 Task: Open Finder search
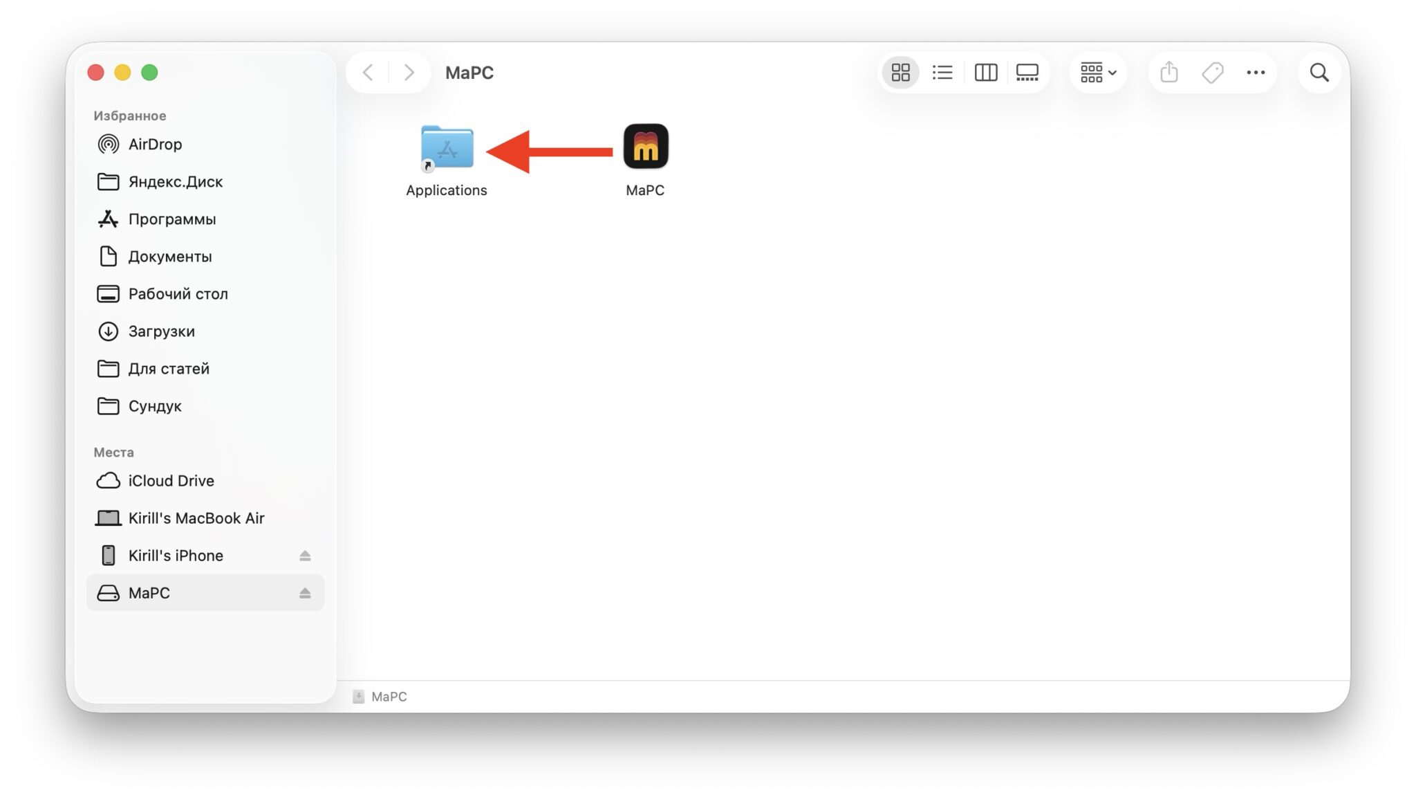point(1319,73)
